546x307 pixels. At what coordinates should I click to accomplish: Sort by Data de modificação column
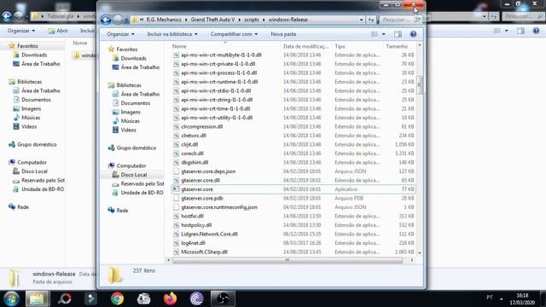click(x=305, y=46)
